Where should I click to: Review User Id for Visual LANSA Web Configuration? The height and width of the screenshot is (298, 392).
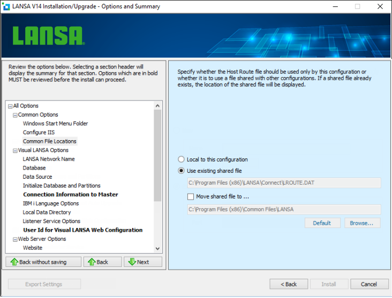point(83,230)
